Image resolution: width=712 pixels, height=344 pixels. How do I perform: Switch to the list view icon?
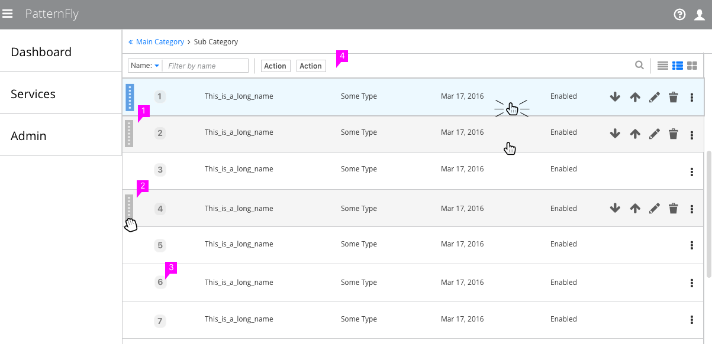point(678,66)
